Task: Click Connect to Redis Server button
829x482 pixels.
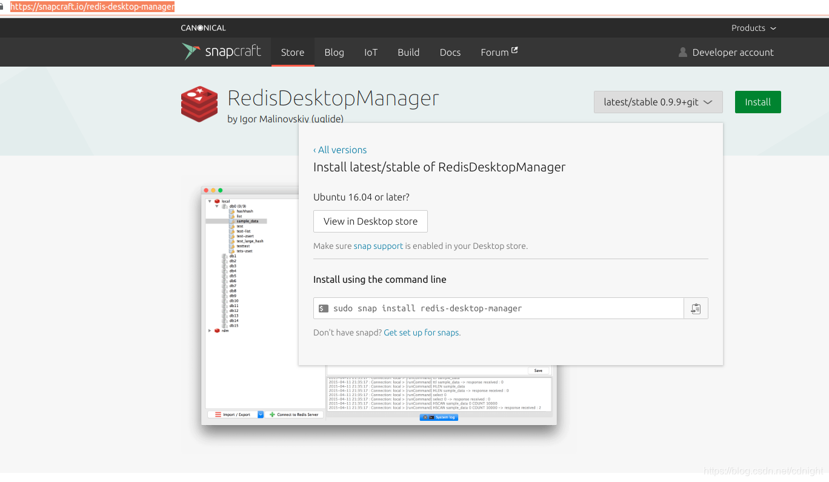Action: coord(295,415)
